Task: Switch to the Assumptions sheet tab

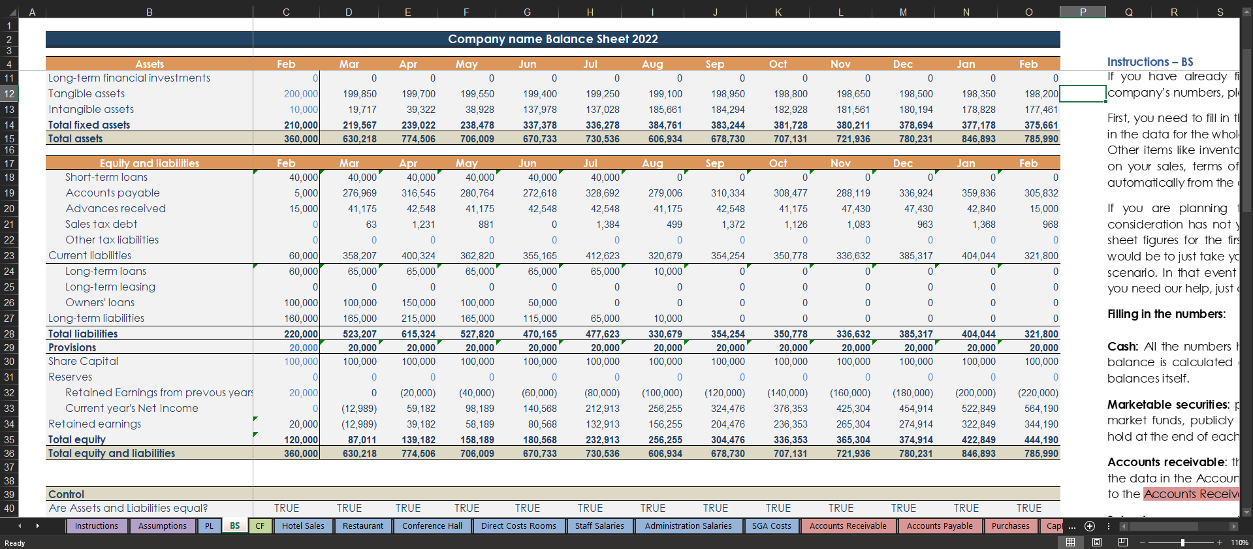Action: [x=162, y=526]
